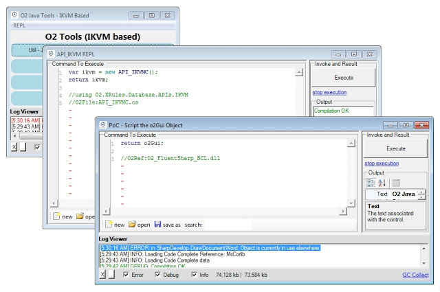Click the new file icon in PoC window

tap(108, 225)
